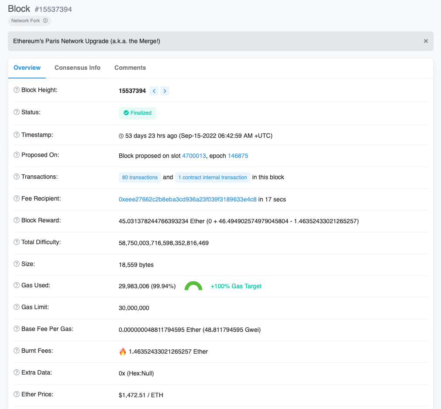Click the Block Reward help icon
The height and width of the screenshot is (409, 441).
coord(17,220)
